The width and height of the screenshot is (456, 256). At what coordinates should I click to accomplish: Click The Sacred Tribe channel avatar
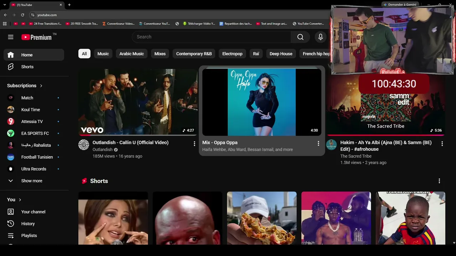tap(331, 145)
